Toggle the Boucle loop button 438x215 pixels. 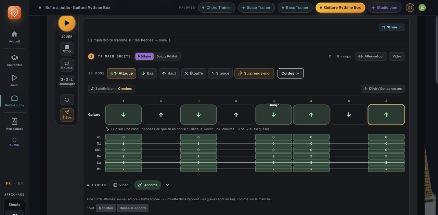[x=67, y=65]
